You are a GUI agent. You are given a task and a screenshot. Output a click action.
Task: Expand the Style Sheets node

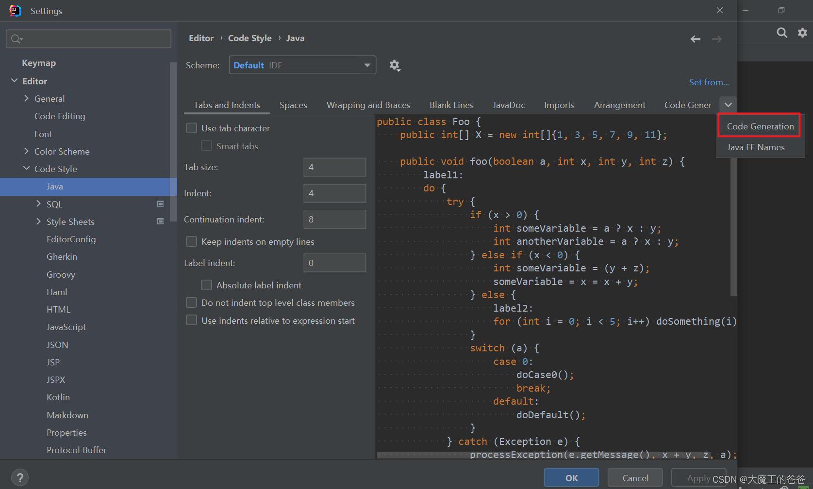click(x=38, y=221)
